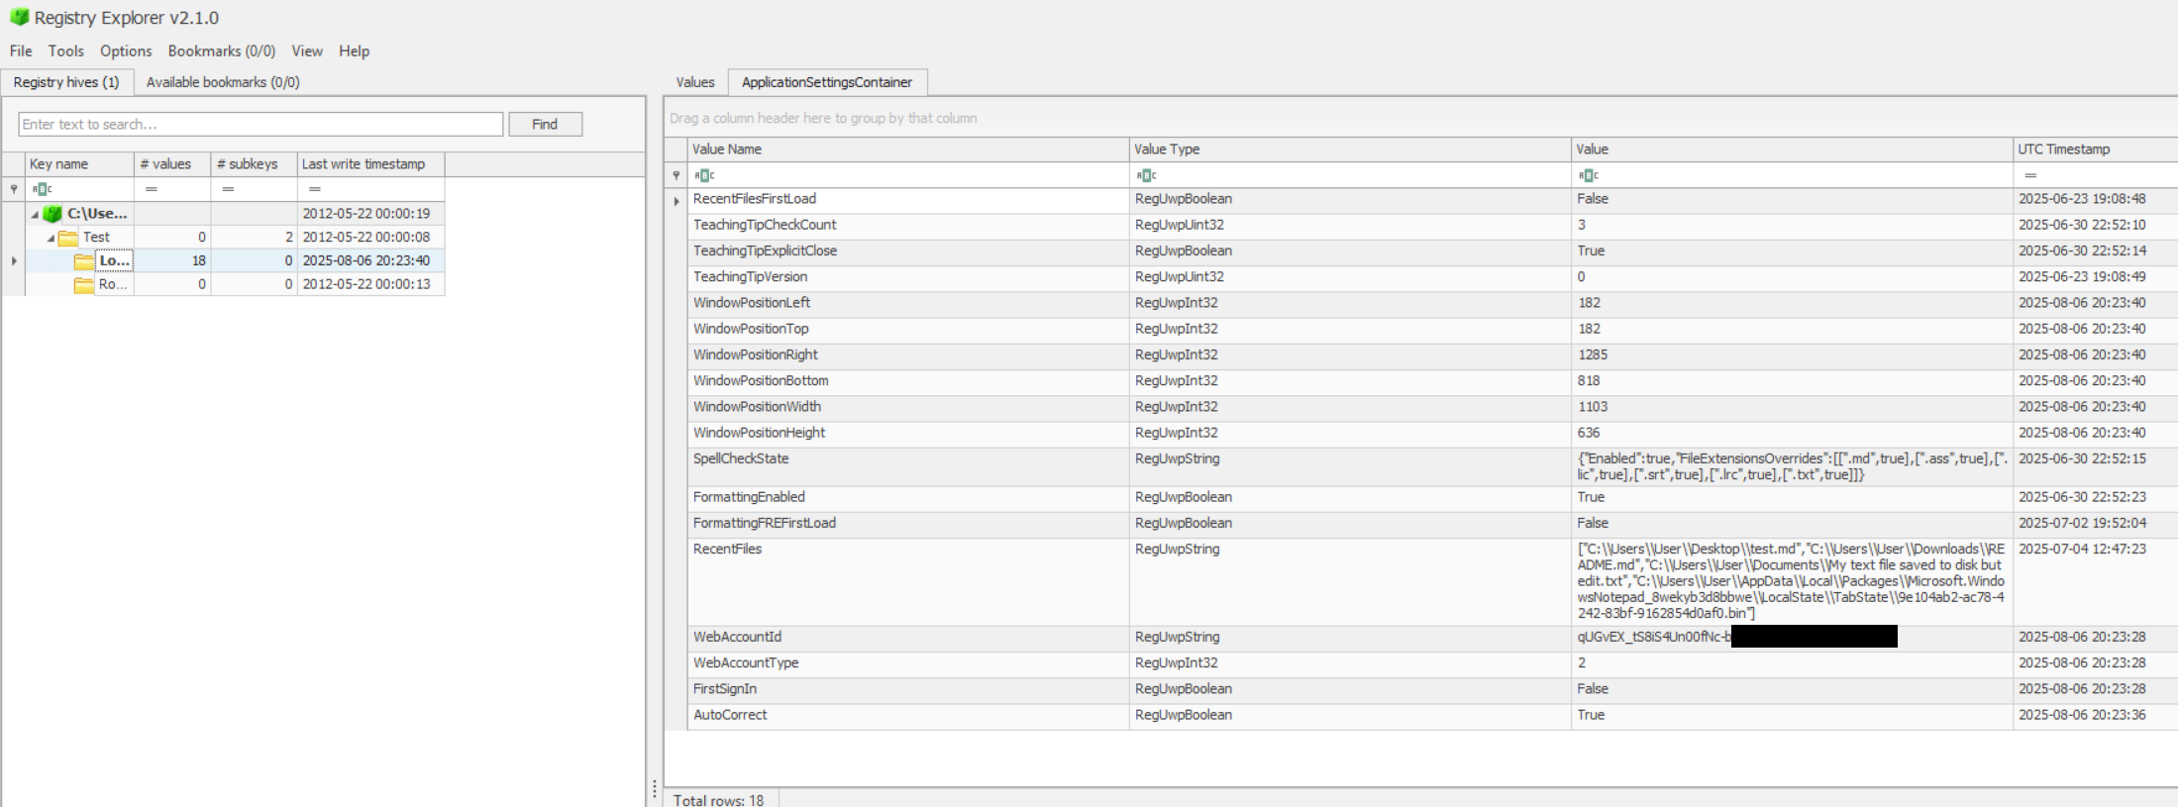Click the Last write timestamp filter equals icon
2178x807 pixels.
pos(315,189)
